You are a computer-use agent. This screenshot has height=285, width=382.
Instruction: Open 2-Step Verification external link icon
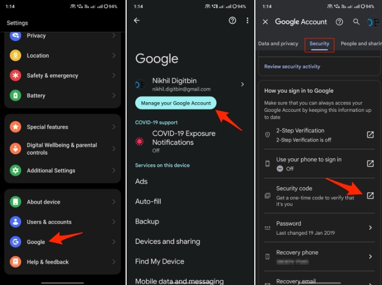370,135
